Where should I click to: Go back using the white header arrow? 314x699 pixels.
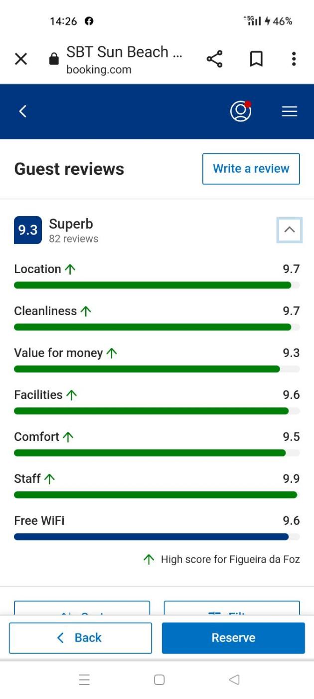tap(22, 111)
